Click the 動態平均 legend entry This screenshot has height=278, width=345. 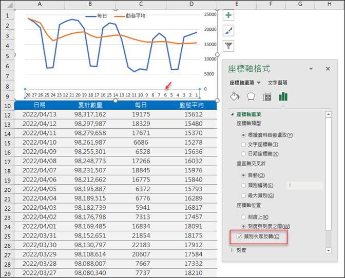coord(130,16)
